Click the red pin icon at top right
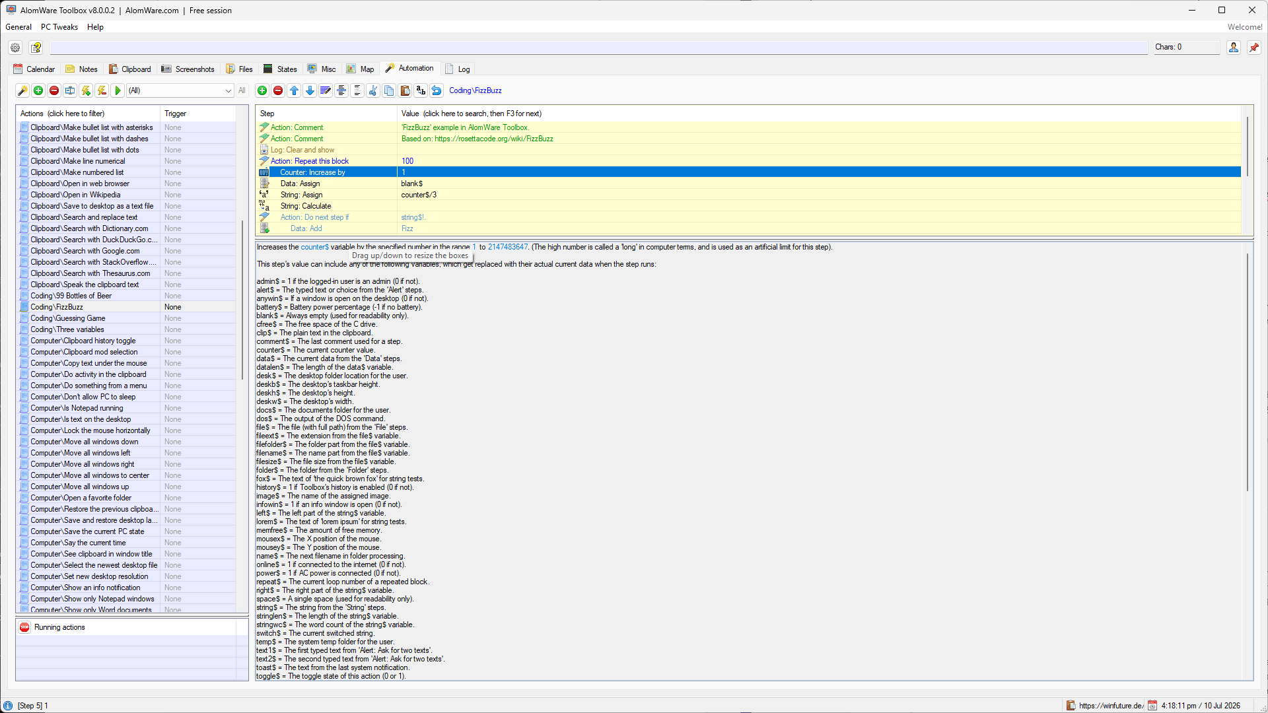The width and height of the screenshot is (1268, 713). pos(1254,47)
